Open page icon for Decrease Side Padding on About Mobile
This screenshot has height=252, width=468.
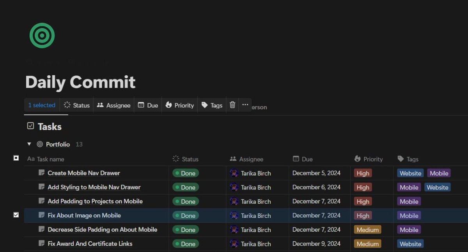click(42, 229)
